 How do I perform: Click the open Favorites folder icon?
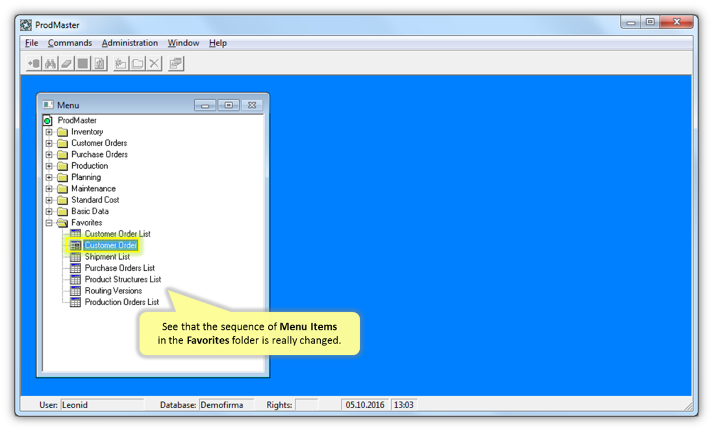click(x=63, y=223)
